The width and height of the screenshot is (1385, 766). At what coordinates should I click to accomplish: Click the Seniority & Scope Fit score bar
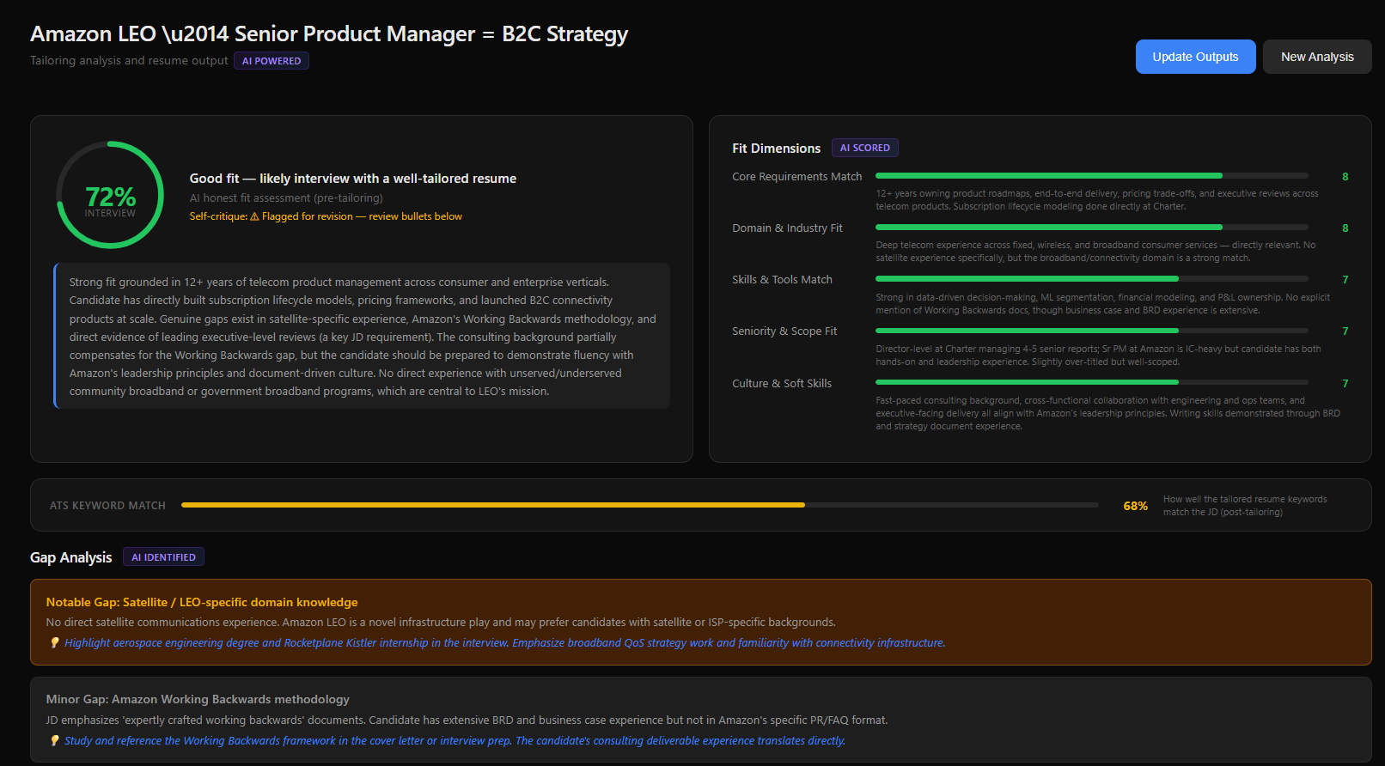pyautogui.click(x=1092, y=331)
